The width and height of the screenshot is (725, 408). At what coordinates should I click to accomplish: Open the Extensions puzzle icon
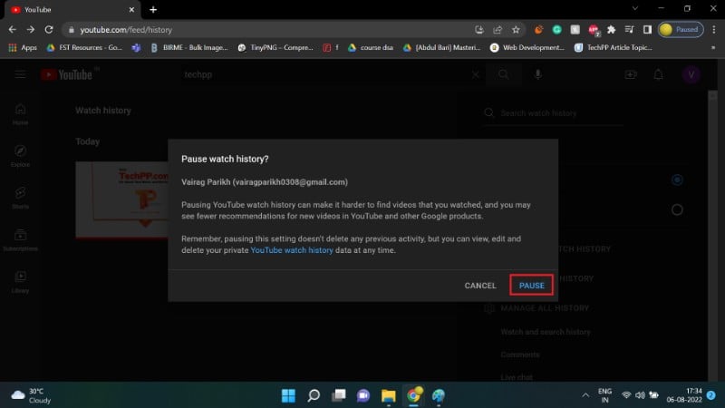611,30
